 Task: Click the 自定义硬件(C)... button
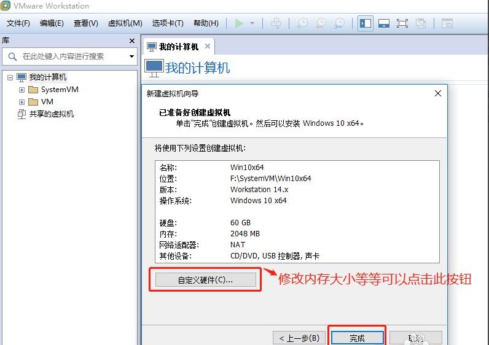205,280
